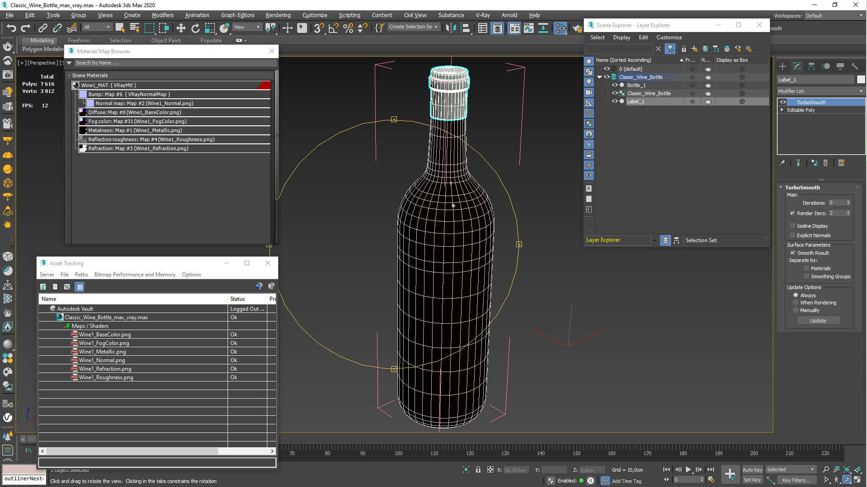Viewport: 867px width, 487px height.
Task: Collapse the Classic_Wine_Bottle layer in Scene Explorer
Action: coord(600,77)
